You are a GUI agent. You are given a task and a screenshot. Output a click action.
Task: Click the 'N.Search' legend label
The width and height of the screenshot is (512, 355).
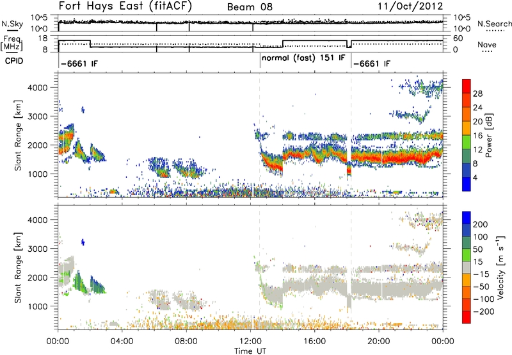tap(494, 24)
